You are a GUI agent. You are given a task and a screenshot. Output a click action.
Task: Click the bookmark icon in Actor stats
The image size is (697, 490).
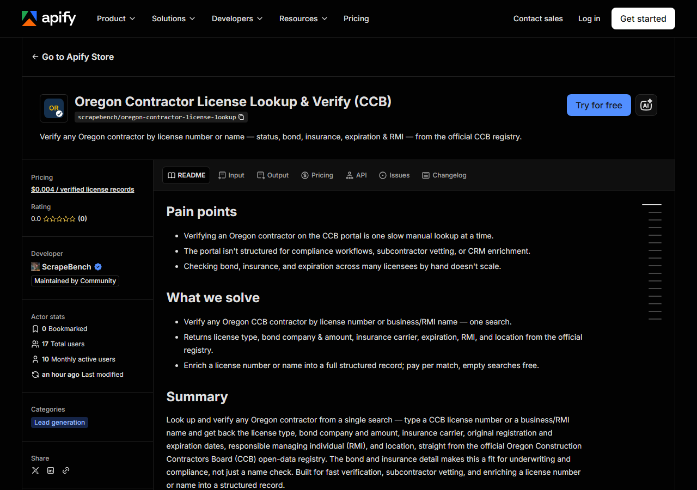[x=35, y=329]
